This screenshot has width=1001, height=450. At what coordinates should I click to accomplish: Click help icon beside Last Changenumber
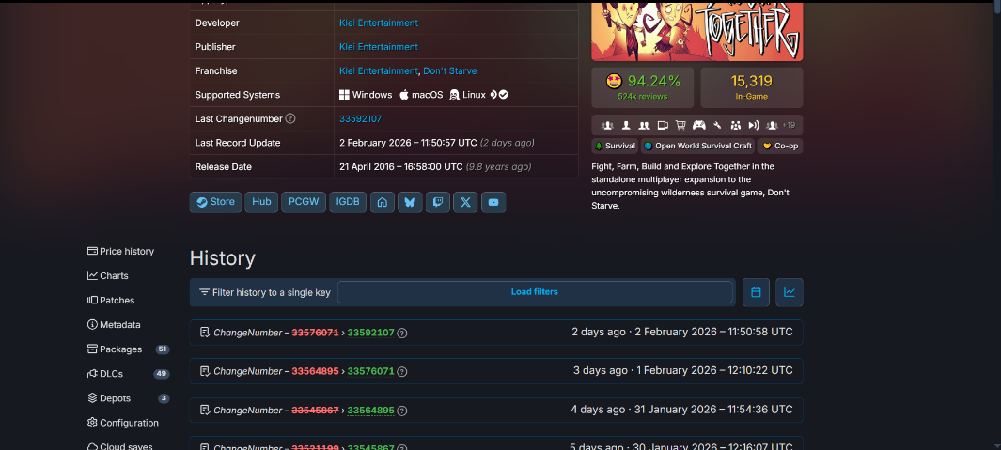[290, 119]
